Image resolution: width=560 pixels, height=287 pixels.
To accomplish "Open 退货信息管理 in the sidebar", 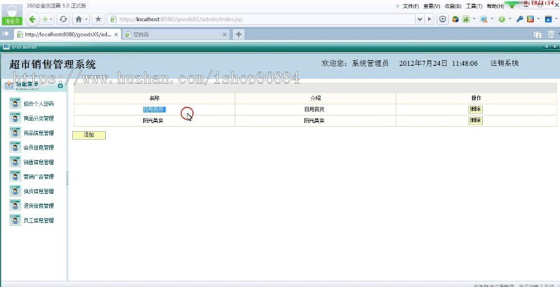I will [x=39, y=206].
